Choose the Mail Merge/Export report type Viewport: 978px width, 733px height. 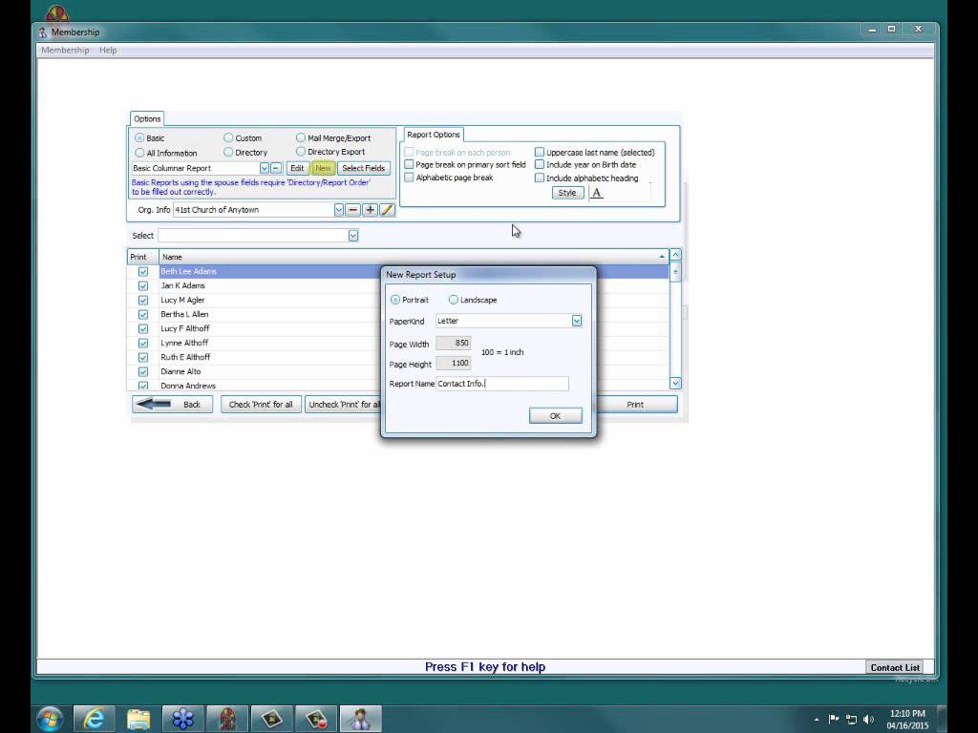click(x=301, y=138)
